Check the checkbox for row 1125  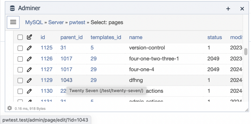(x=20, y=48)
